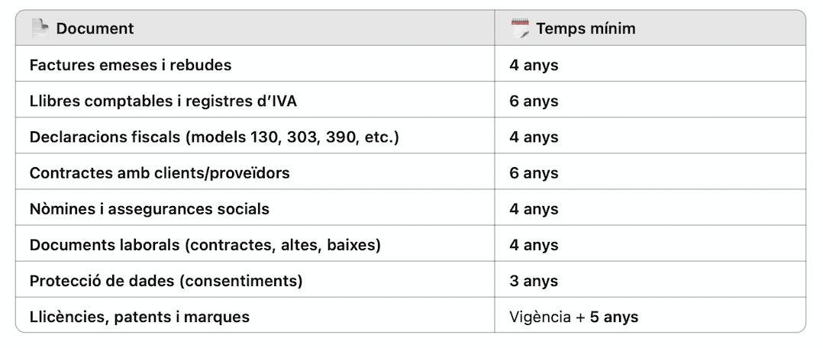This screenshot has height=348, width=823.
Task: Click the calendar icon beside Temps mínim
Action: click(520, 27)
